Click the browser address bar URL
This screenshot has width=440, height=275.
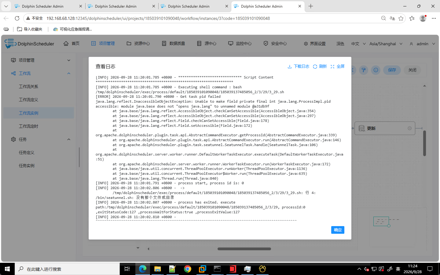tap(158, 18)
